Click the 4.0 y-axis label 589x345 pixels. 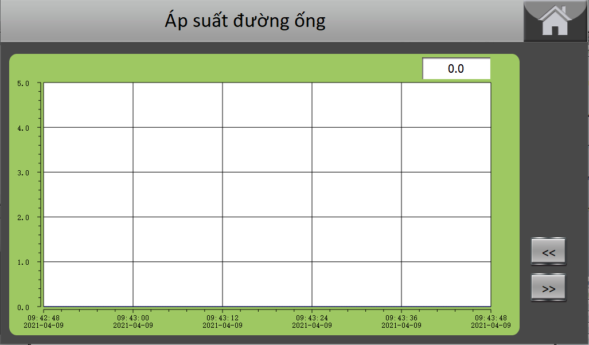tap(24, 128)
